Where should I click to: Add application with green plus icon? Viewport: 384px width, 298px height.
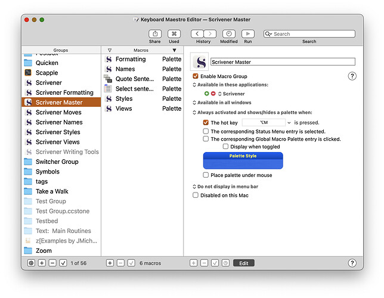[x=207, y=94]
